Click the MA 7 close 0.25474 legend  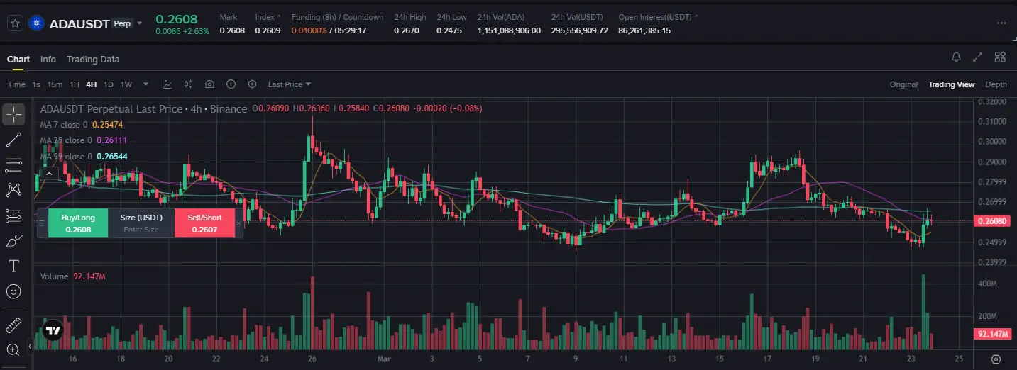[x=82, y=124]
